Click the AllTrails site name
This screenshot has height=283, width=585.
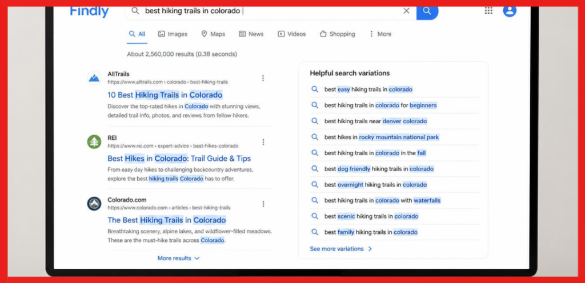click(x=119, y=74)
